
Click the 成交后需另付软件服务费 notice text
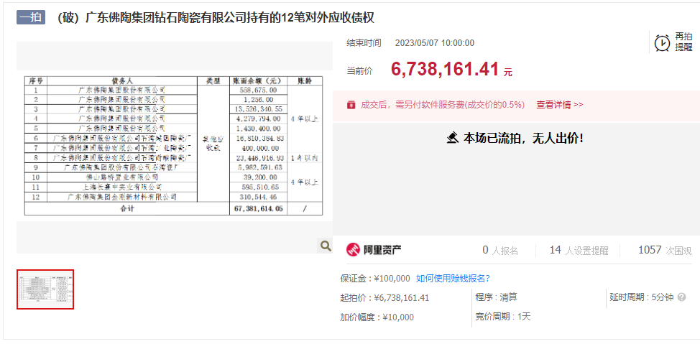pyautogui.click(x=443, y=105)
